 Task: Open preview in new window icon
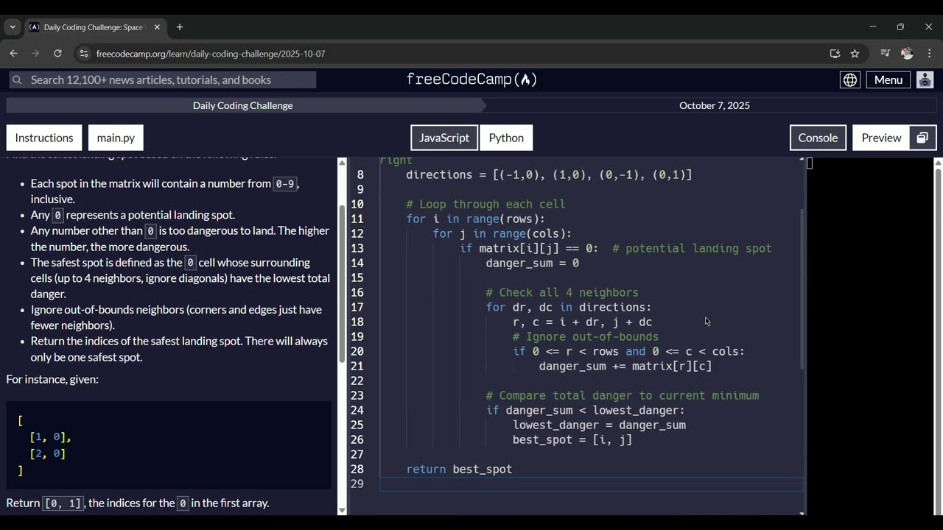pyautogui.click(x=922, y=138)
